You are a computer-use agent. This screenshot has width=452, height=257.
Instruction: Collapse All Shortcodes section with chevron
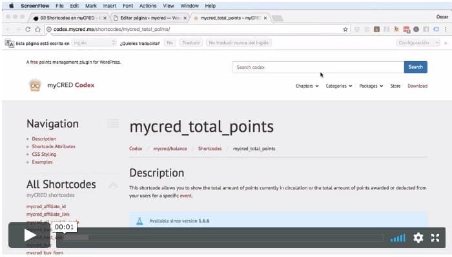(x=113, y=185)
